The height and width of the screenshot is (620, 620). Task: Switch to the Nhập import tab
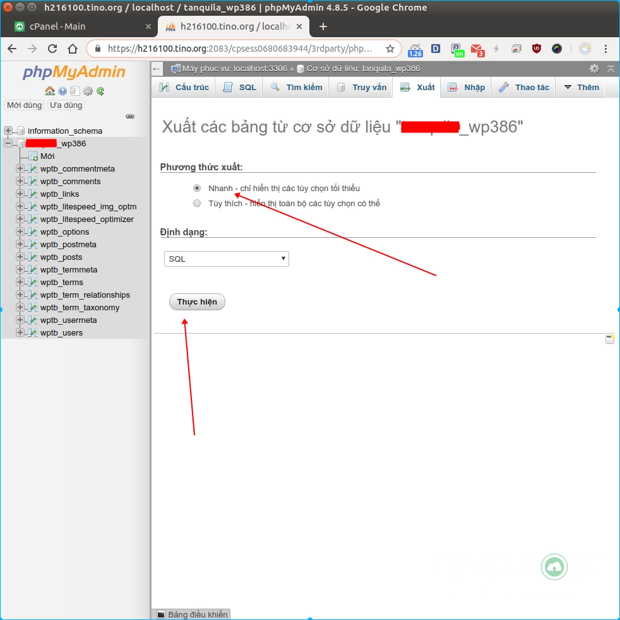pos(466,88)
